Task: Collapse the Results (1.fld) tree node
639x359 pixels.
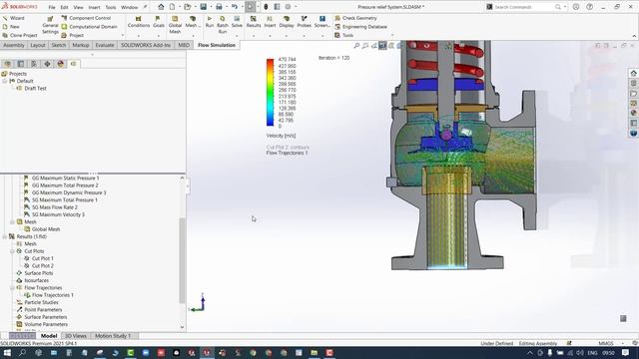Action: 5,236
